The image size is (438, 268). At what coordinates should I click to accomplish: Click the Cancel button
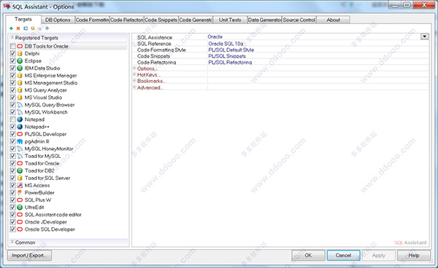[343, 255]
